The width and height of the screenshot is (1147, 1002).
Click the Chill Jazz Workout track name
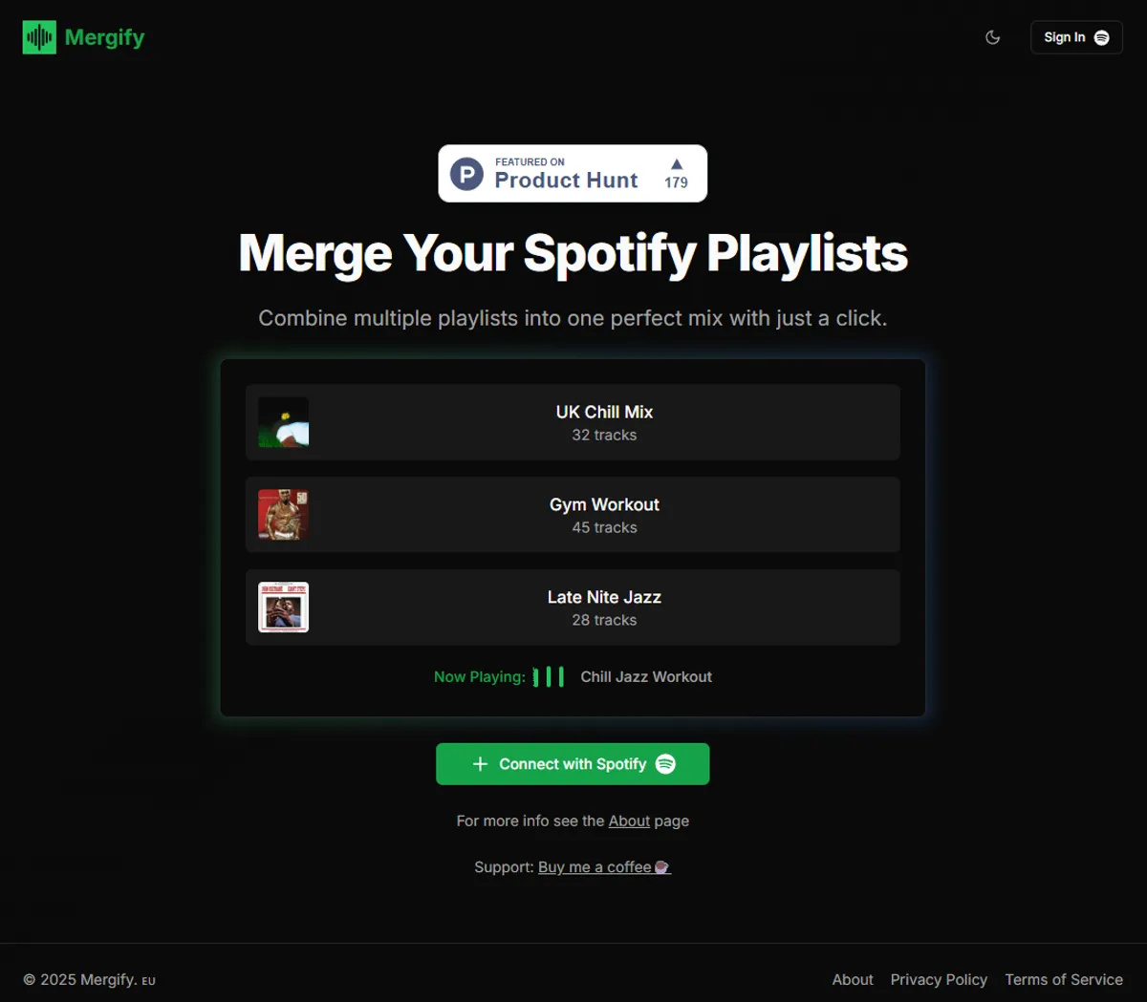[646, 676]
